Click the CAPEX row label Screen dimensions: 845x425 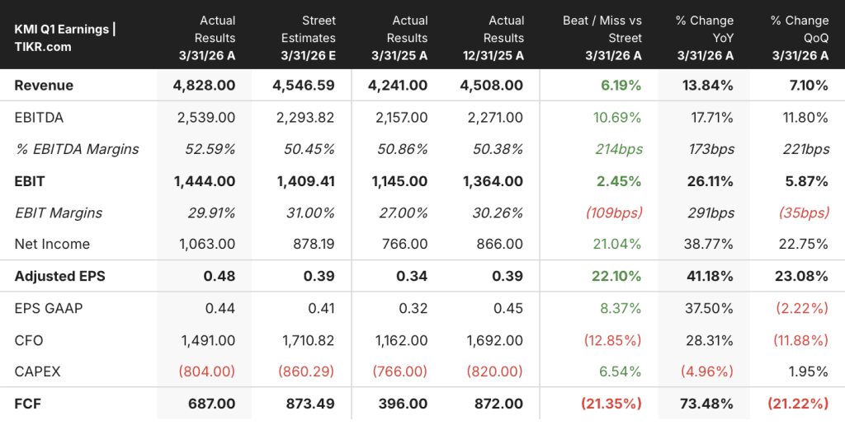pyautogui.click(x=37, y=371)
